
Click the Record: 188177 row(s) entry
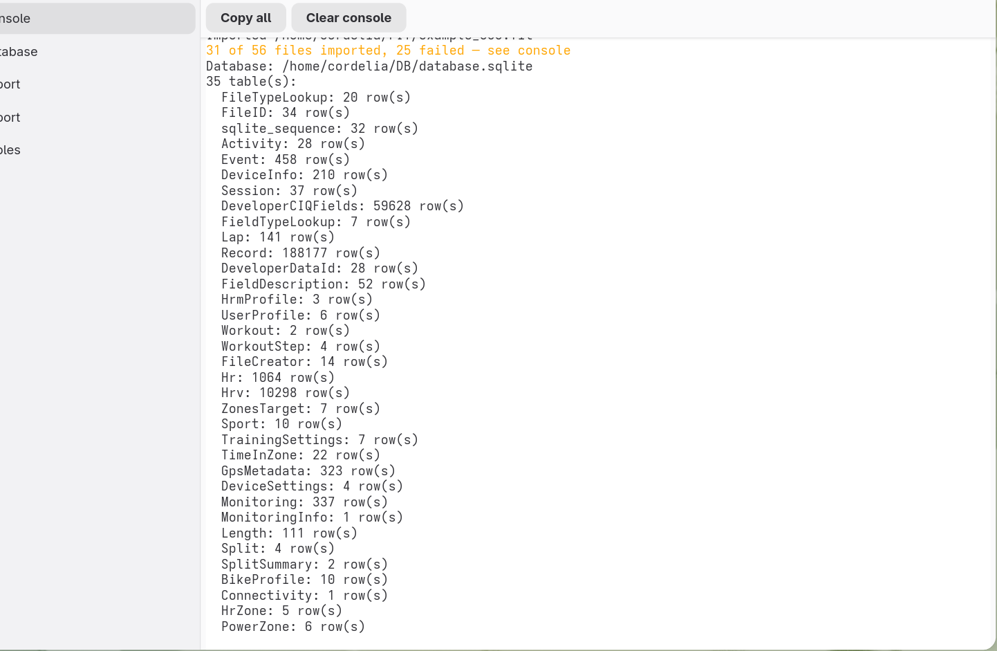pos(301,253)
